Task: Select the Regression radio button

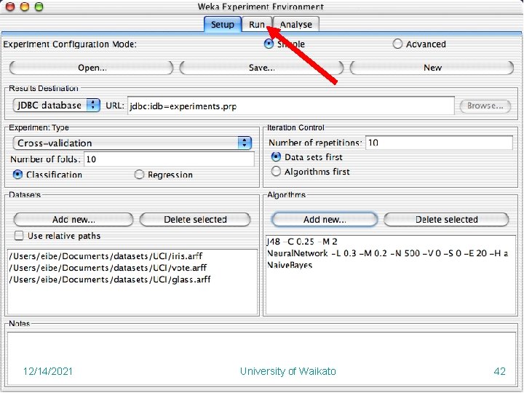Action: [x=139, y=175]
